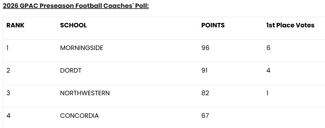
Task: Select the SCHOOL column header
Action: (74, 25)
